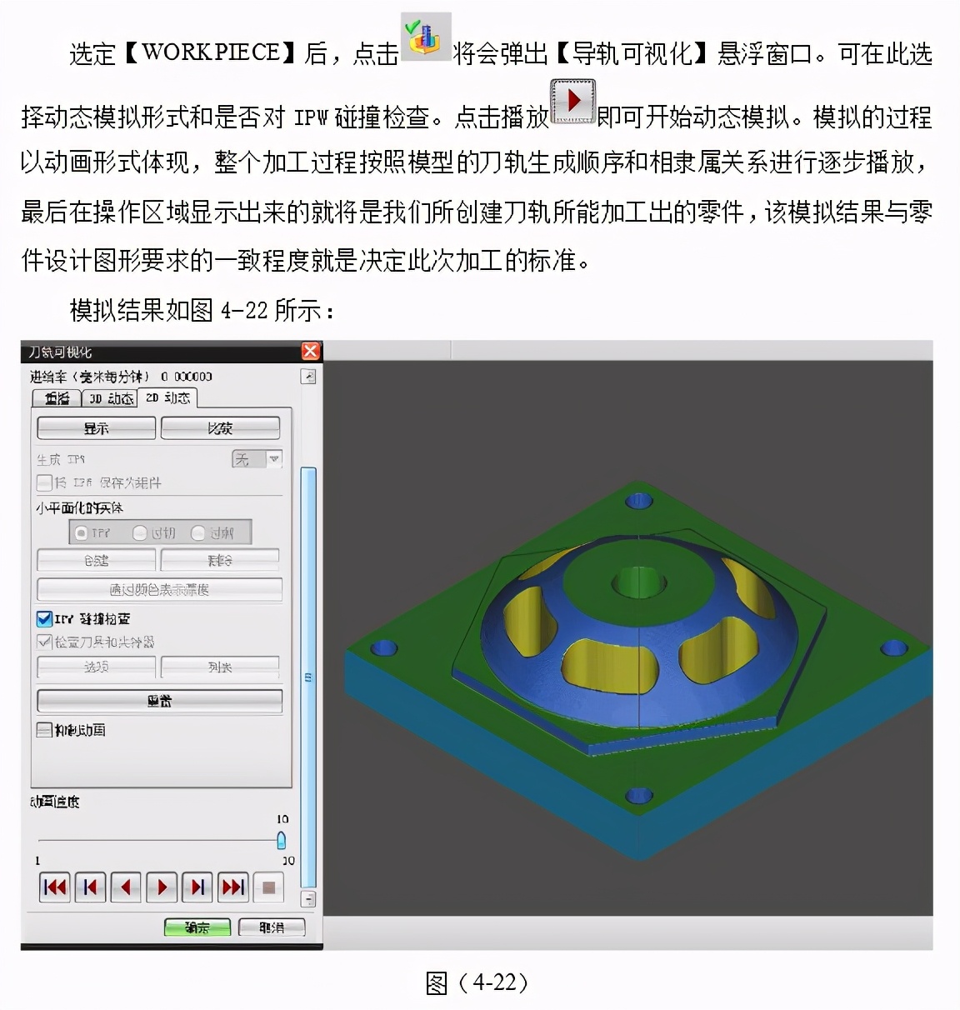This screenshot has height=1010, width=960.
Task: Close the 刀轨可视化 dialog
Action: (x=311, y=352)
